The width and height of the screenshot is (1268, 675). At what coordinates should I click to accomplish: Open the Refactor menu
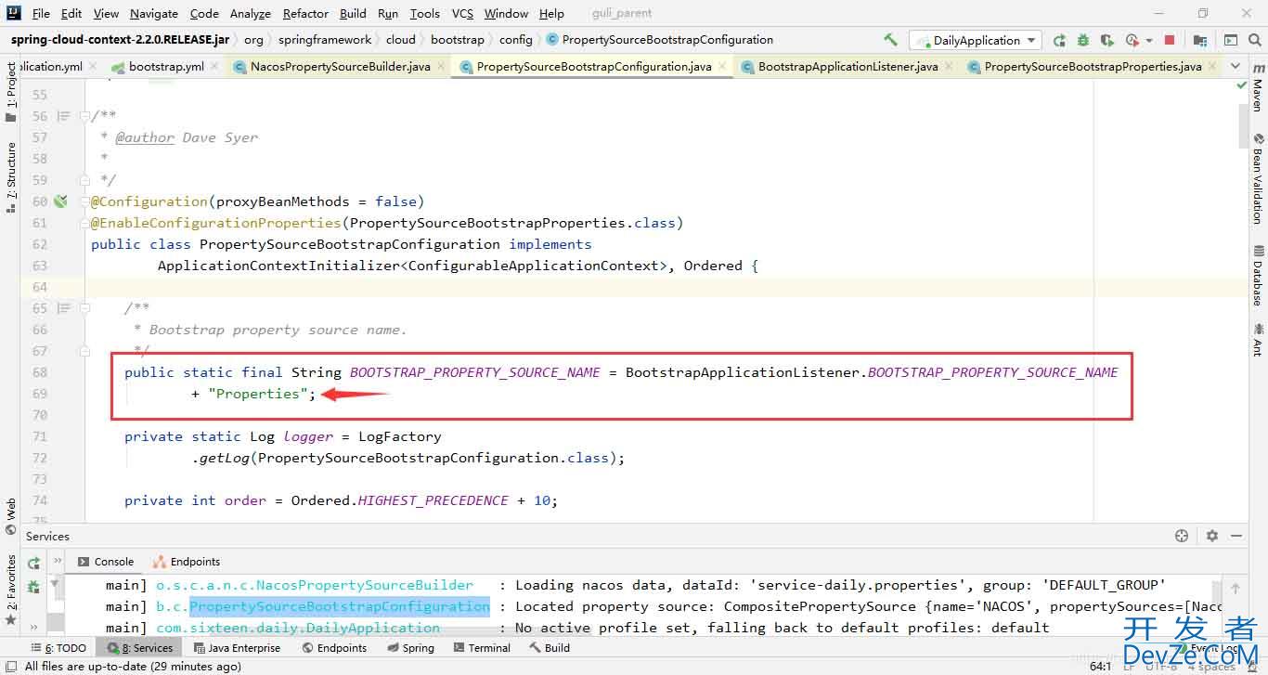[306, 13]
